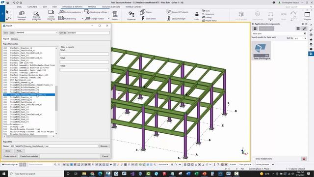The width and height of the screenshot is (314, 177).
Task: Expand the Multidrawing dropdown arrow
Action: (x=82, y=19)
